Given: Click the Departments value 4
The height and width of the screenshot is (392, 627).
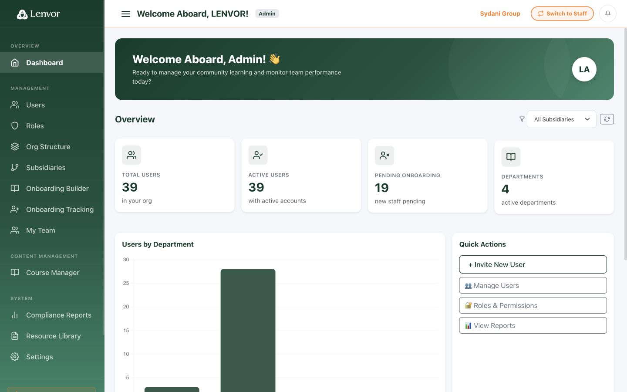Looking at the screenshot, I should (x=505, y=189).
